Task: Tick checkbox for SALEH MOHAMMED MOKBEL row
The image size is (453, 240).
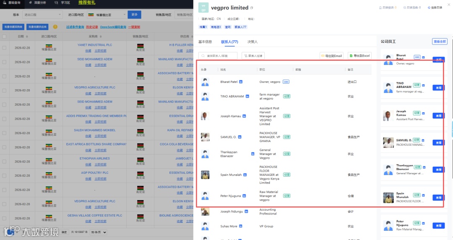Action: tap(4, 133)
